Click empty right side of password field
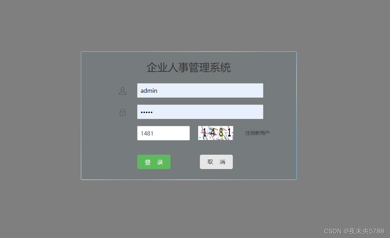 (x=224, y=112)
